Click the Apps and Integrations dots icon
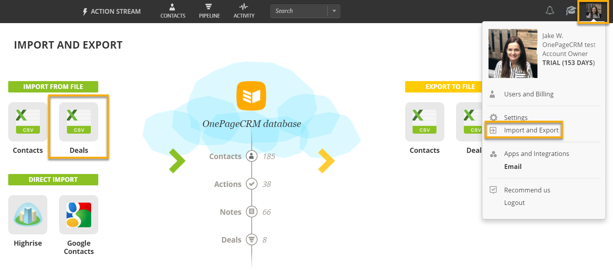 coord(493,154)
